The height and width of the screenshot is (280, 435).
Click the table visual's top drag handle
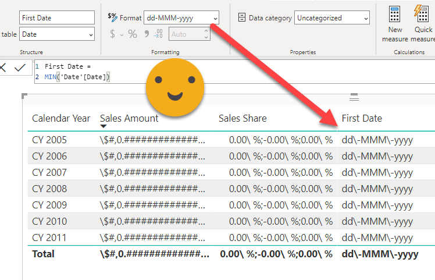coord(354,97)
